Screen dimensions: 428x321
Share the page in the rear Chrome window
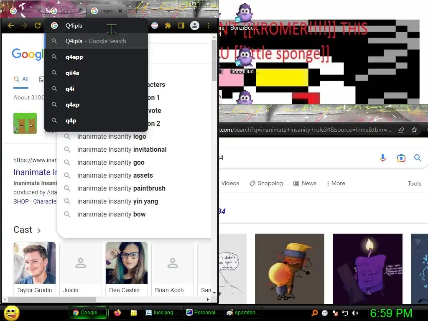pos(401,130)
